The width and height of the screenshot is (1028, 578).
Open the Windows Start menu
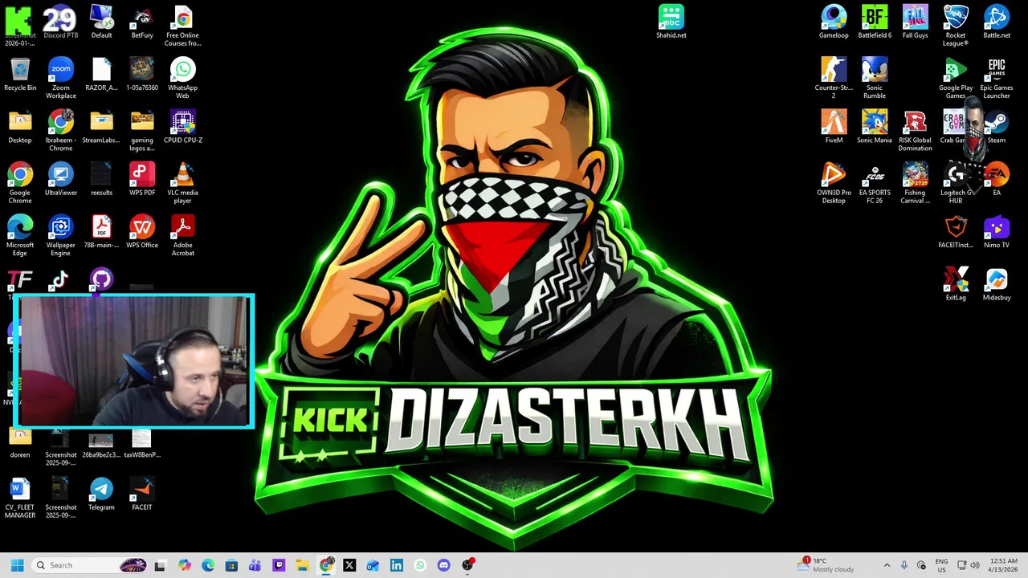[x=17, y=565]
